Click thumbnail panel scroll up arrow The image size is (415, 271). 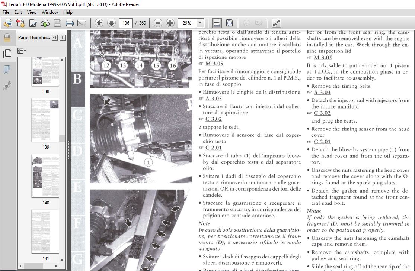click(62, 60)
